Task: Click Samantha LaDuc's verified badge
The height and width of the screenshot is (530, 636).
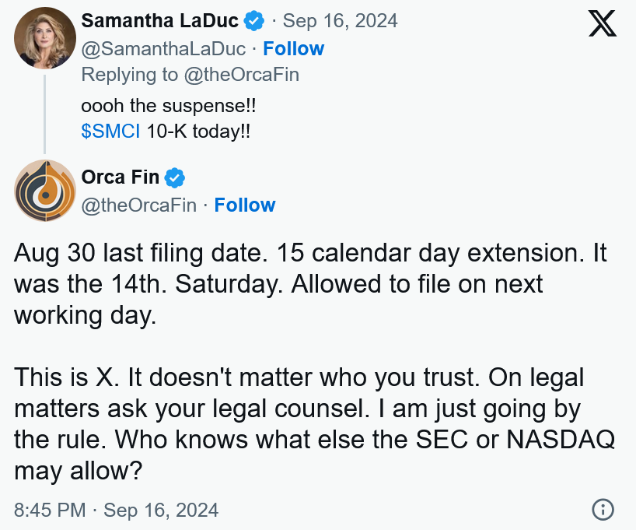Action: tap(254, 21)
